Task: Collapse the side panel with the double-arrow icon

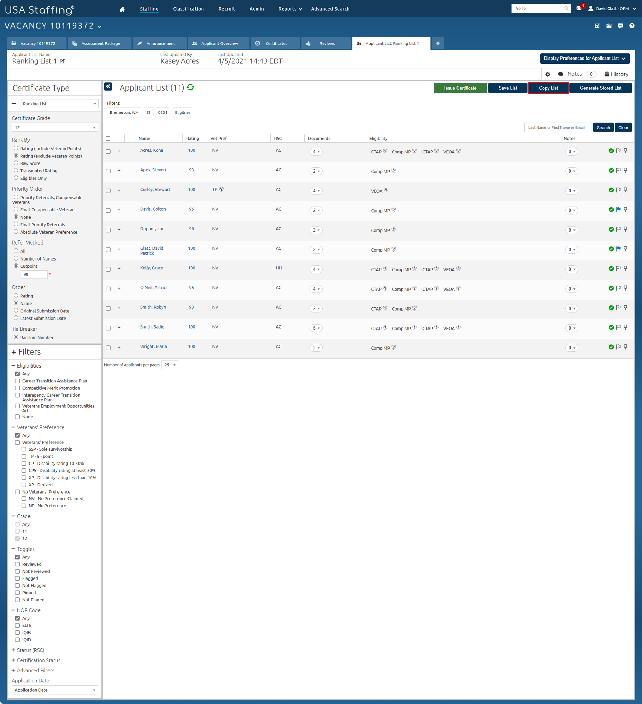Action: click(x=108, y=86)
